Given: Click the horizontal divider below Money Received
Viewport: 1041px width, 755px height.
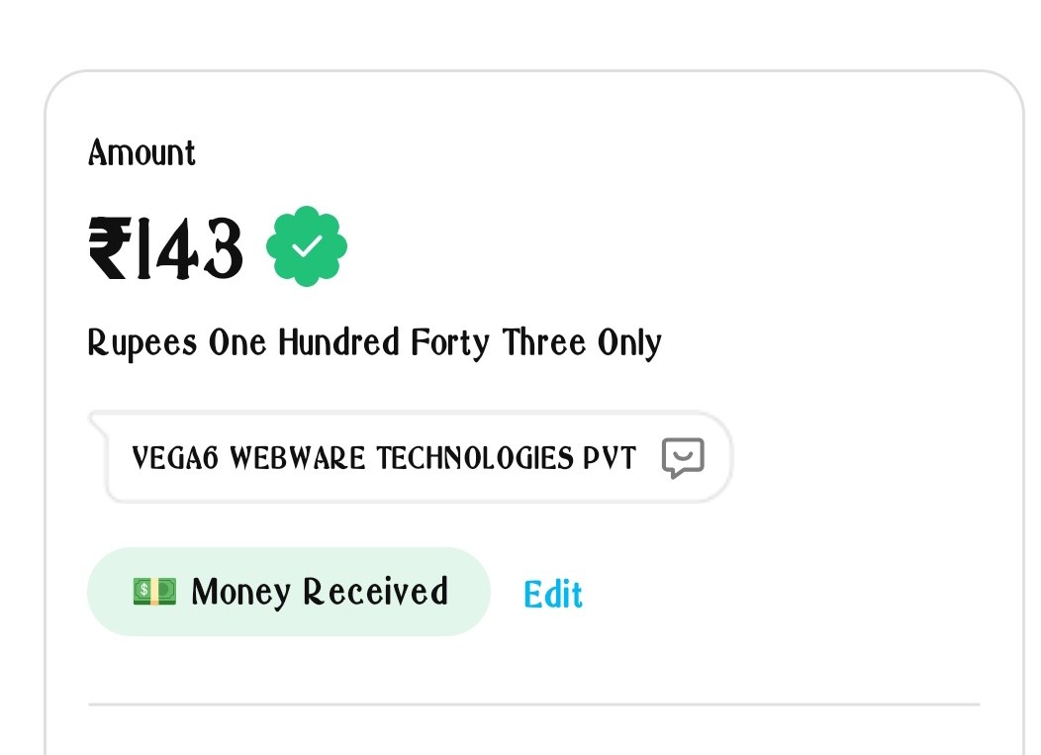Looking at the screenshot, I should click(x=533, y=705).
